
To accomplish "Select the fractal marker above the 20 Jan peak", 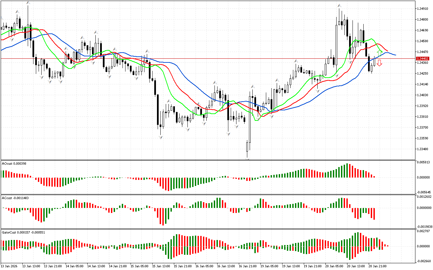I will point(339,5).
